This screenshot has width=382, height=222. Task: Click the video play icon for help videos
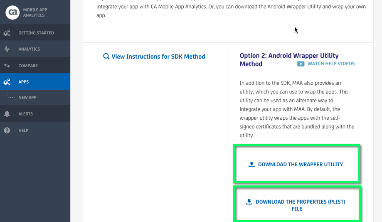301,64
